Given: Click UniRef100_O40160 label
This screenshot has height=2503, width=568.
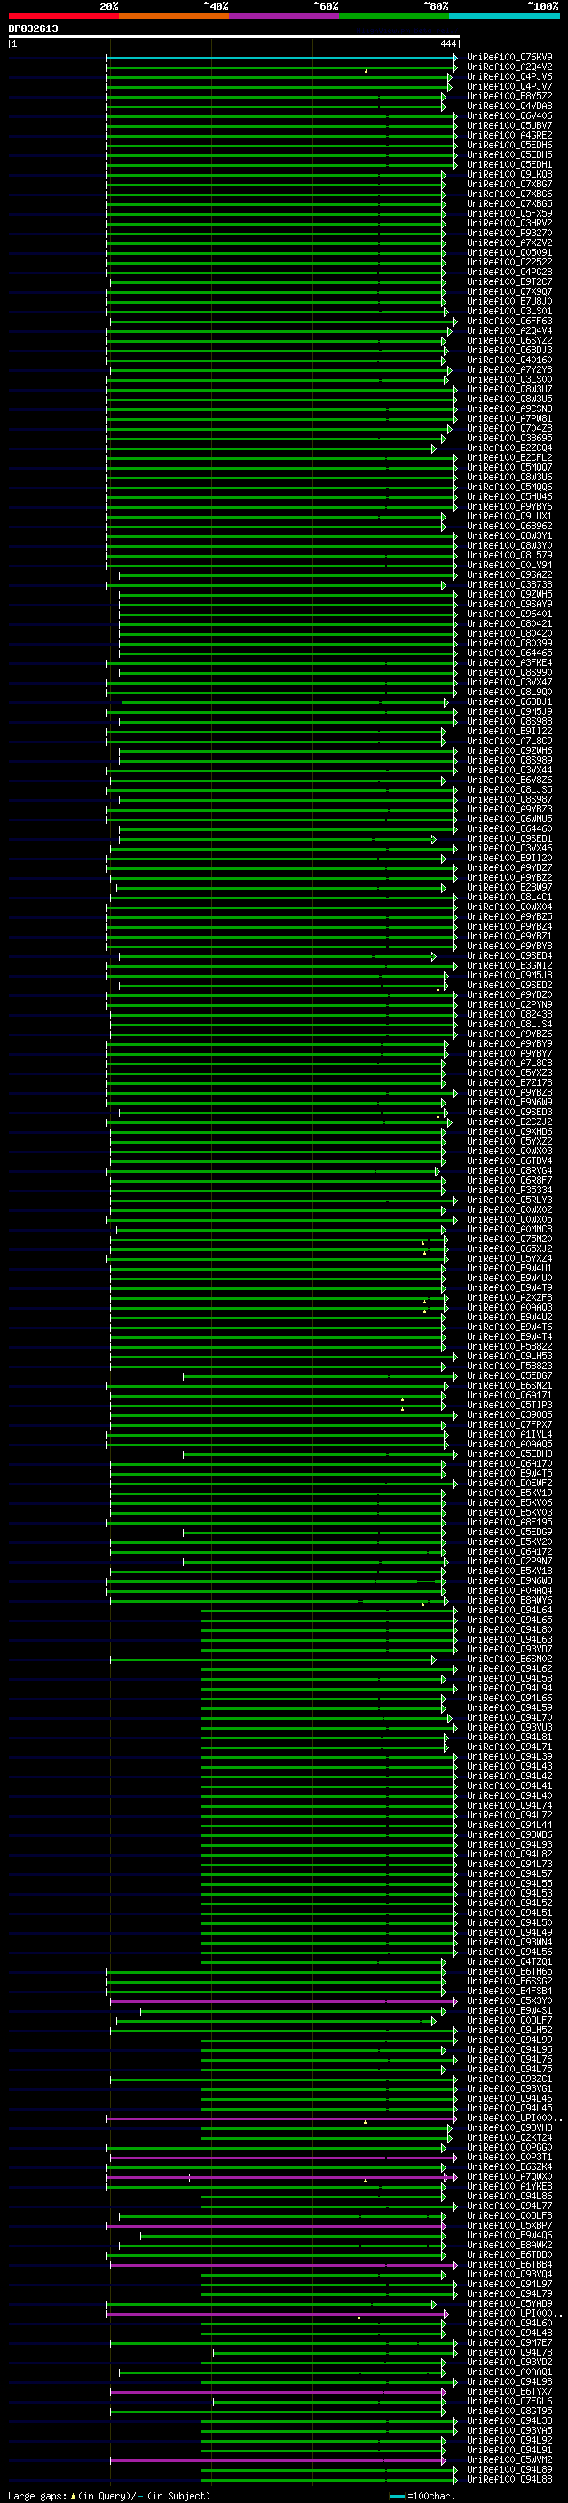Looking at the screenshot, I should (509, 360).
